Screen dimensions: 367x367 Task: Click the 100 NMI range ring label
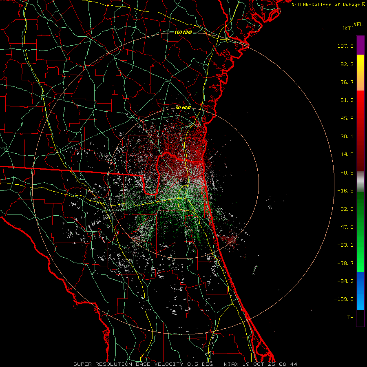click(x=183, y=32)
